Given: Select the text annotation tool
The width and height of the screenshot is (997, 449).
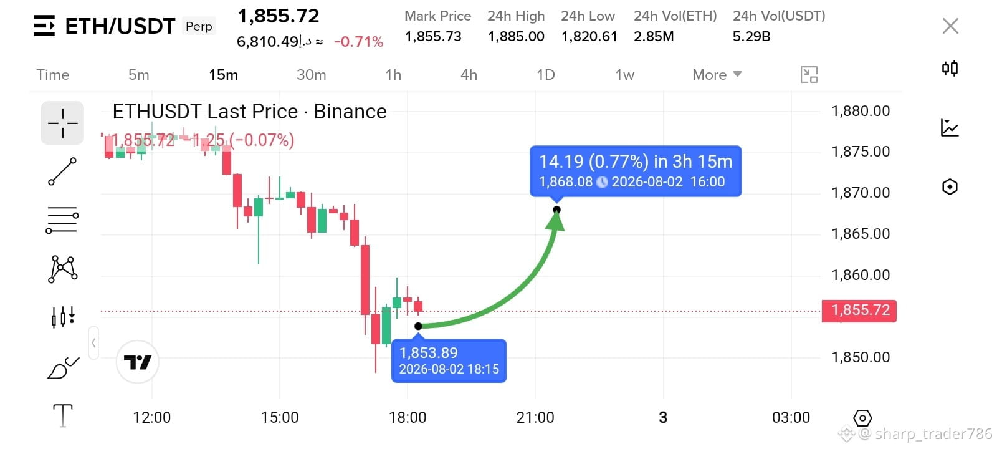Looking at the screenshot, I should (x=62, y=415).
